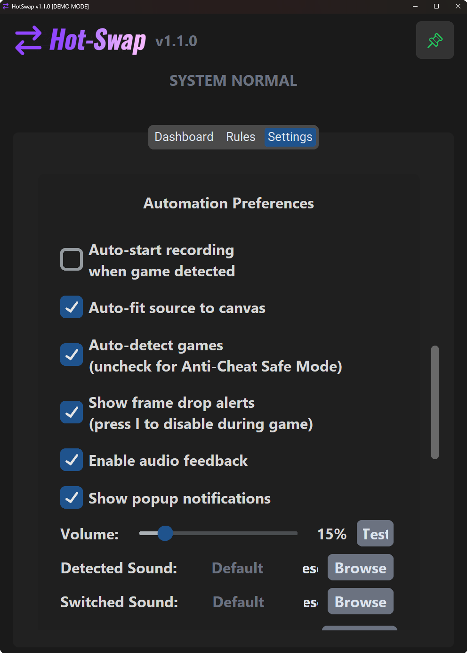This screenshot has height=653, width=467.
Task: Click the Volume slider handle
Action: (x=165, y=533)
